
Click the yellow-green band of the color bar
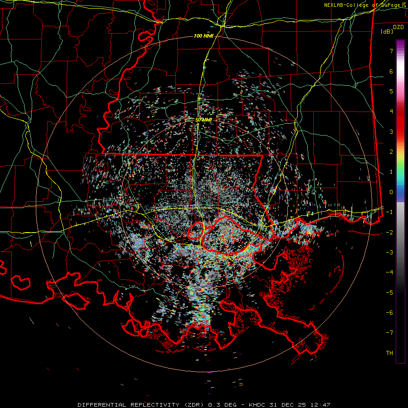400,159
